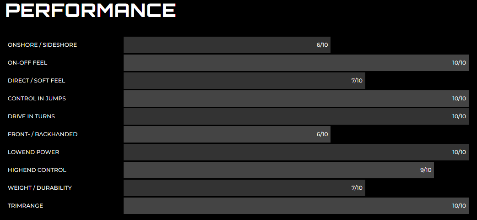Click the ONSHORE / SIDESHORE label
The width and height of the screenshot is (477, 220).
coord(42,45)
